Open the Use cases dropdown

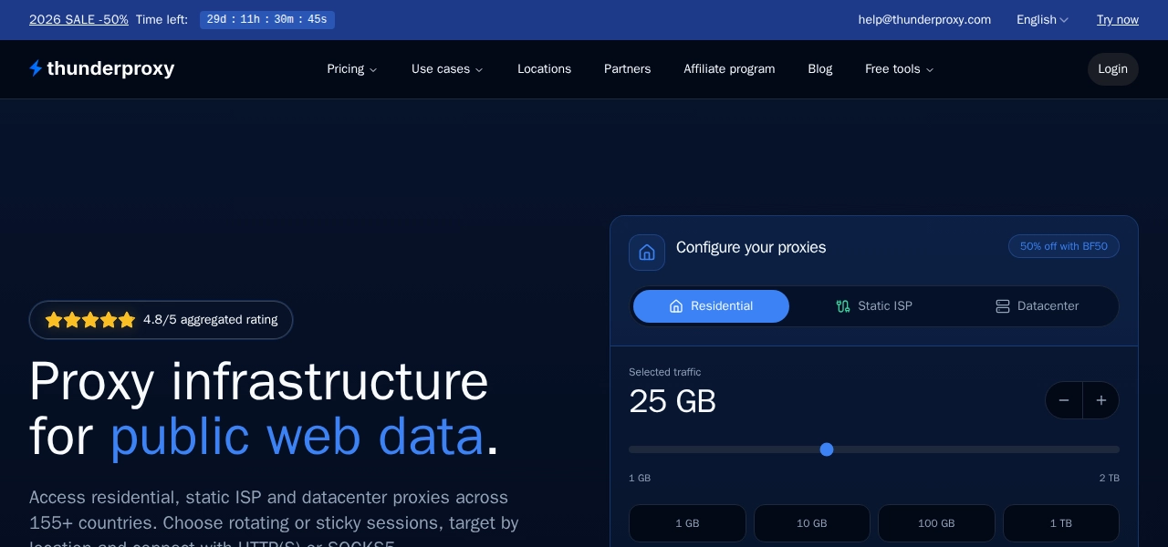coord(447,69)
